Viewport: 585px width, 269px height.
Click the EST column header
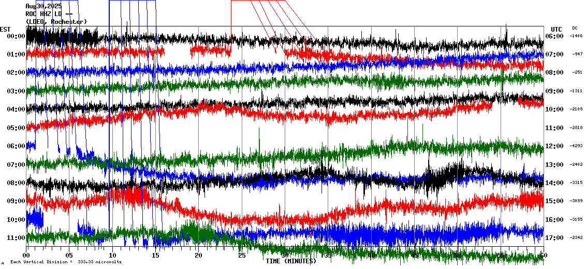[6, 29]
